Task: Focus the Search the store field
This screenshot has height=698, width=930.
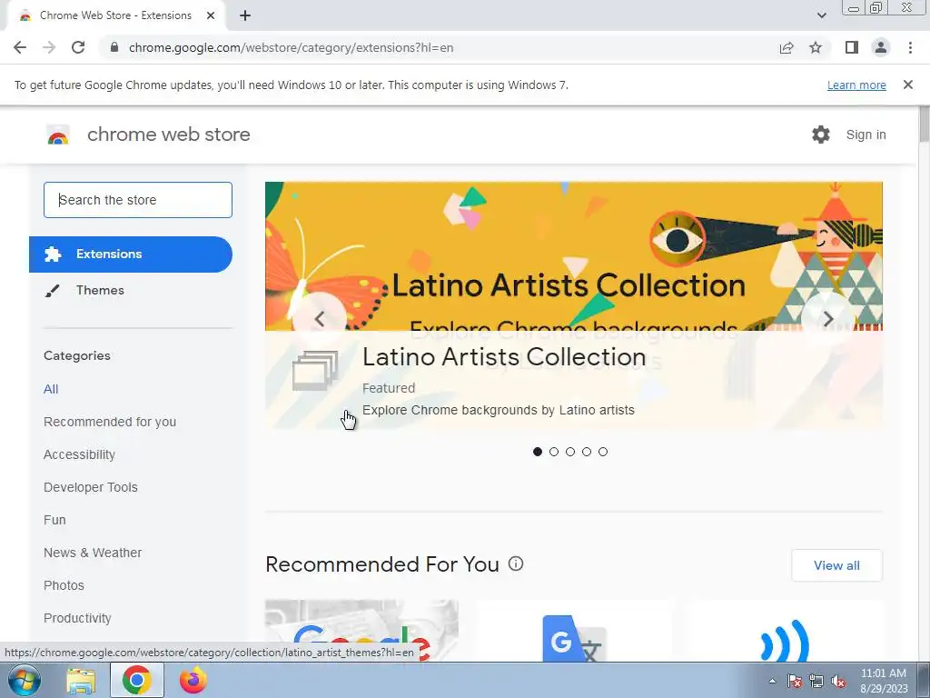Action: coord(138,200)
